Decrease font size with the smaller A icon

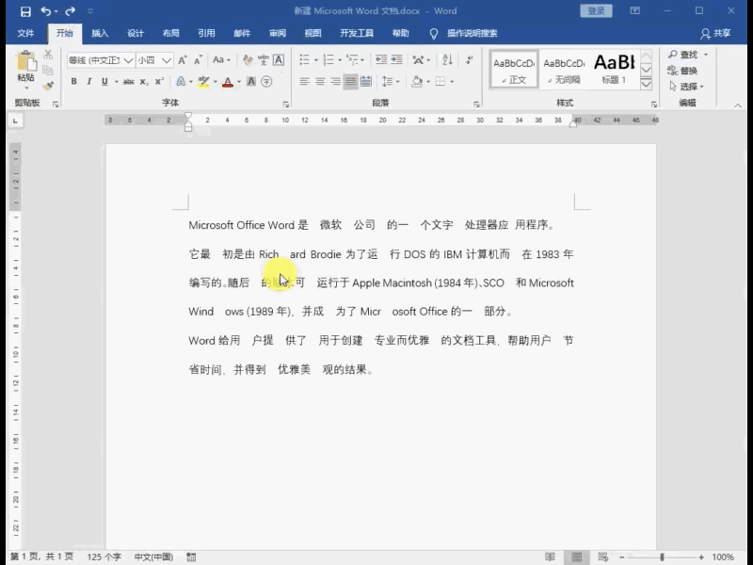tap(198, 60)
